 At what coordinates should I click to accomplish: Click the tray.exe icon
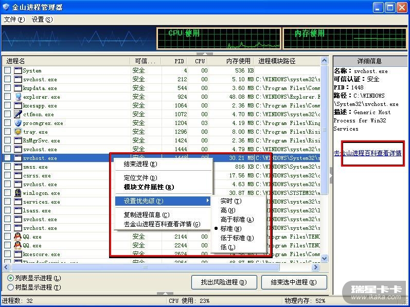[x=18, y=132]
